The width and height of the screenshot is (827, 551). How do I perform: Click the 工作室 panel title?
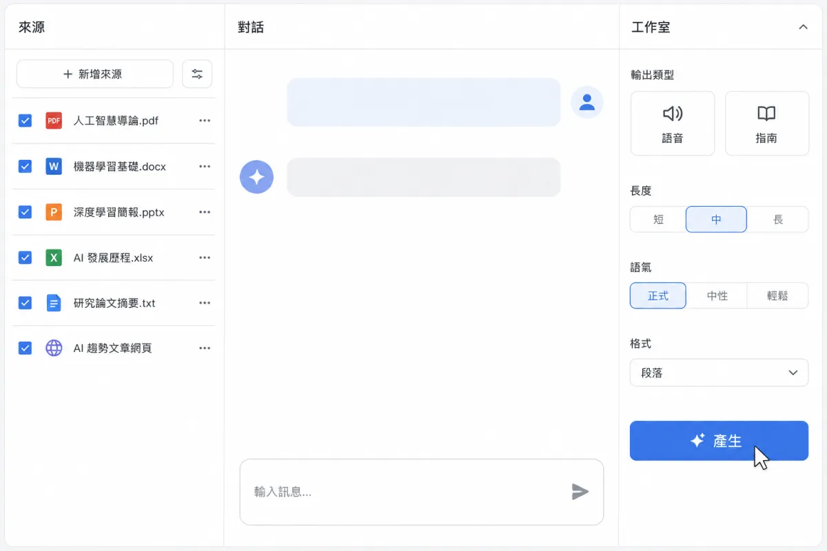651,28
